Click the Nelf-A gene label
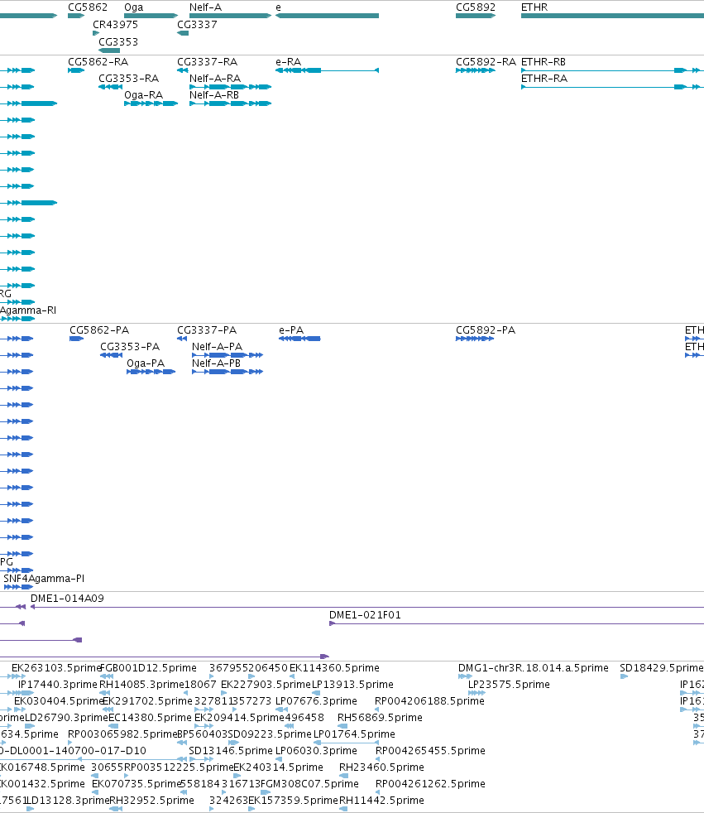 pos(205,7)
